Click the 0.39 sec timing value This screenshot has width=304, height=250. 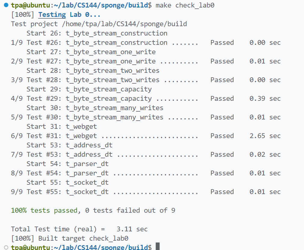tap(265, 99)
